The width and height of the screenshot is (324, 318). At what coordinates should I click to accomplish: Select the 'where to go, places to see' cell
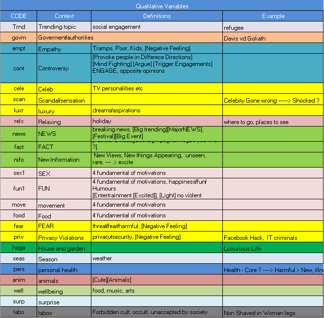[x=273, y=122]
